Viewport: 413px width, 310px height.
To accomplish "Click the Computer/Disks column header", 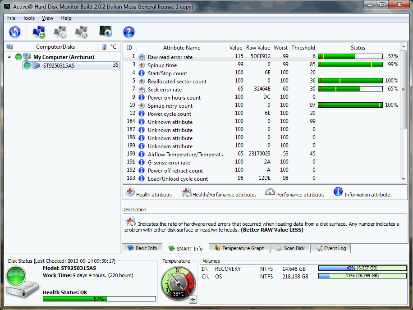I will (55, 47).
